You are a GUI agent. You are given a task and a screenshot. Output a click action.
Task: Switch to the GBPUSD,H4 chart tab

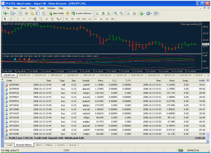point(56,75)
